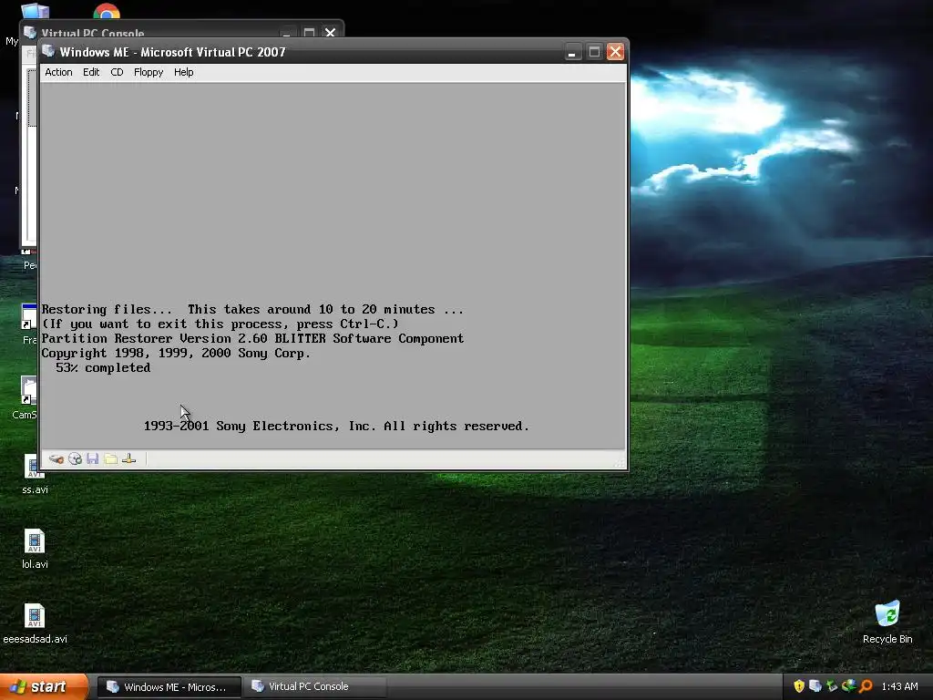Select the ss.avi desktop file
Viewport: 933px width, 700px height.
(35, 474)
